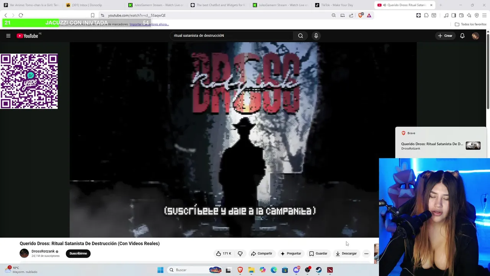490x276 pixels.
Task: Open the Leo AI sparkle icon
Action: [469, 15]
